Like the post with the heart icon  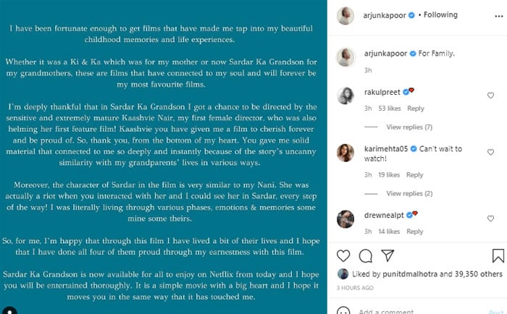click(343, 255)
